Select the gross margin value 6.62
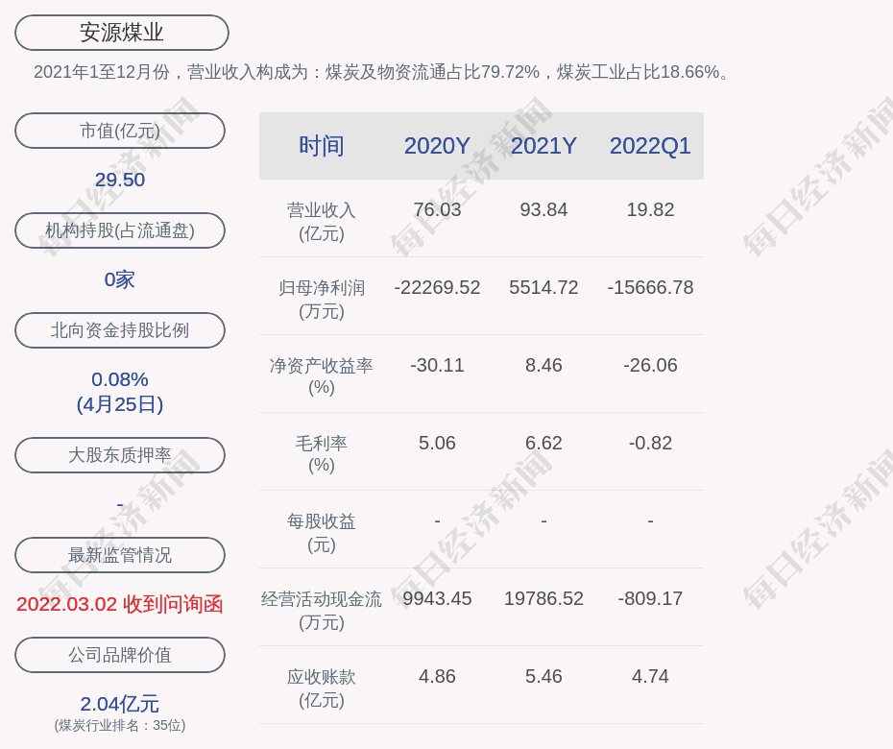 543,443
